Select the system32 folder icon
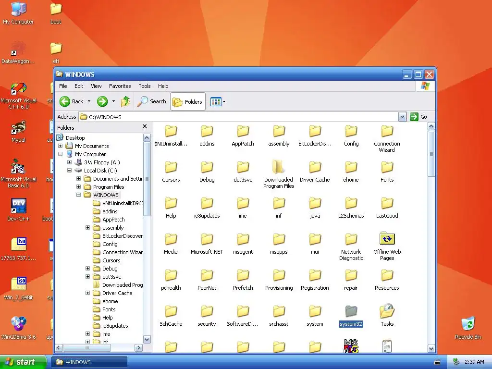Image resolution: width=492 pixels, height=369 pixels. 351,315
